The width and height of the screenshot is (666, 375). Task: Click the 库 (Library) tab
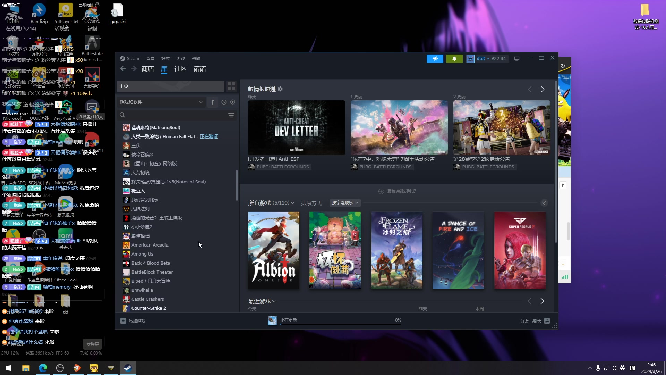pyautogui.click(x=163, y=69)
